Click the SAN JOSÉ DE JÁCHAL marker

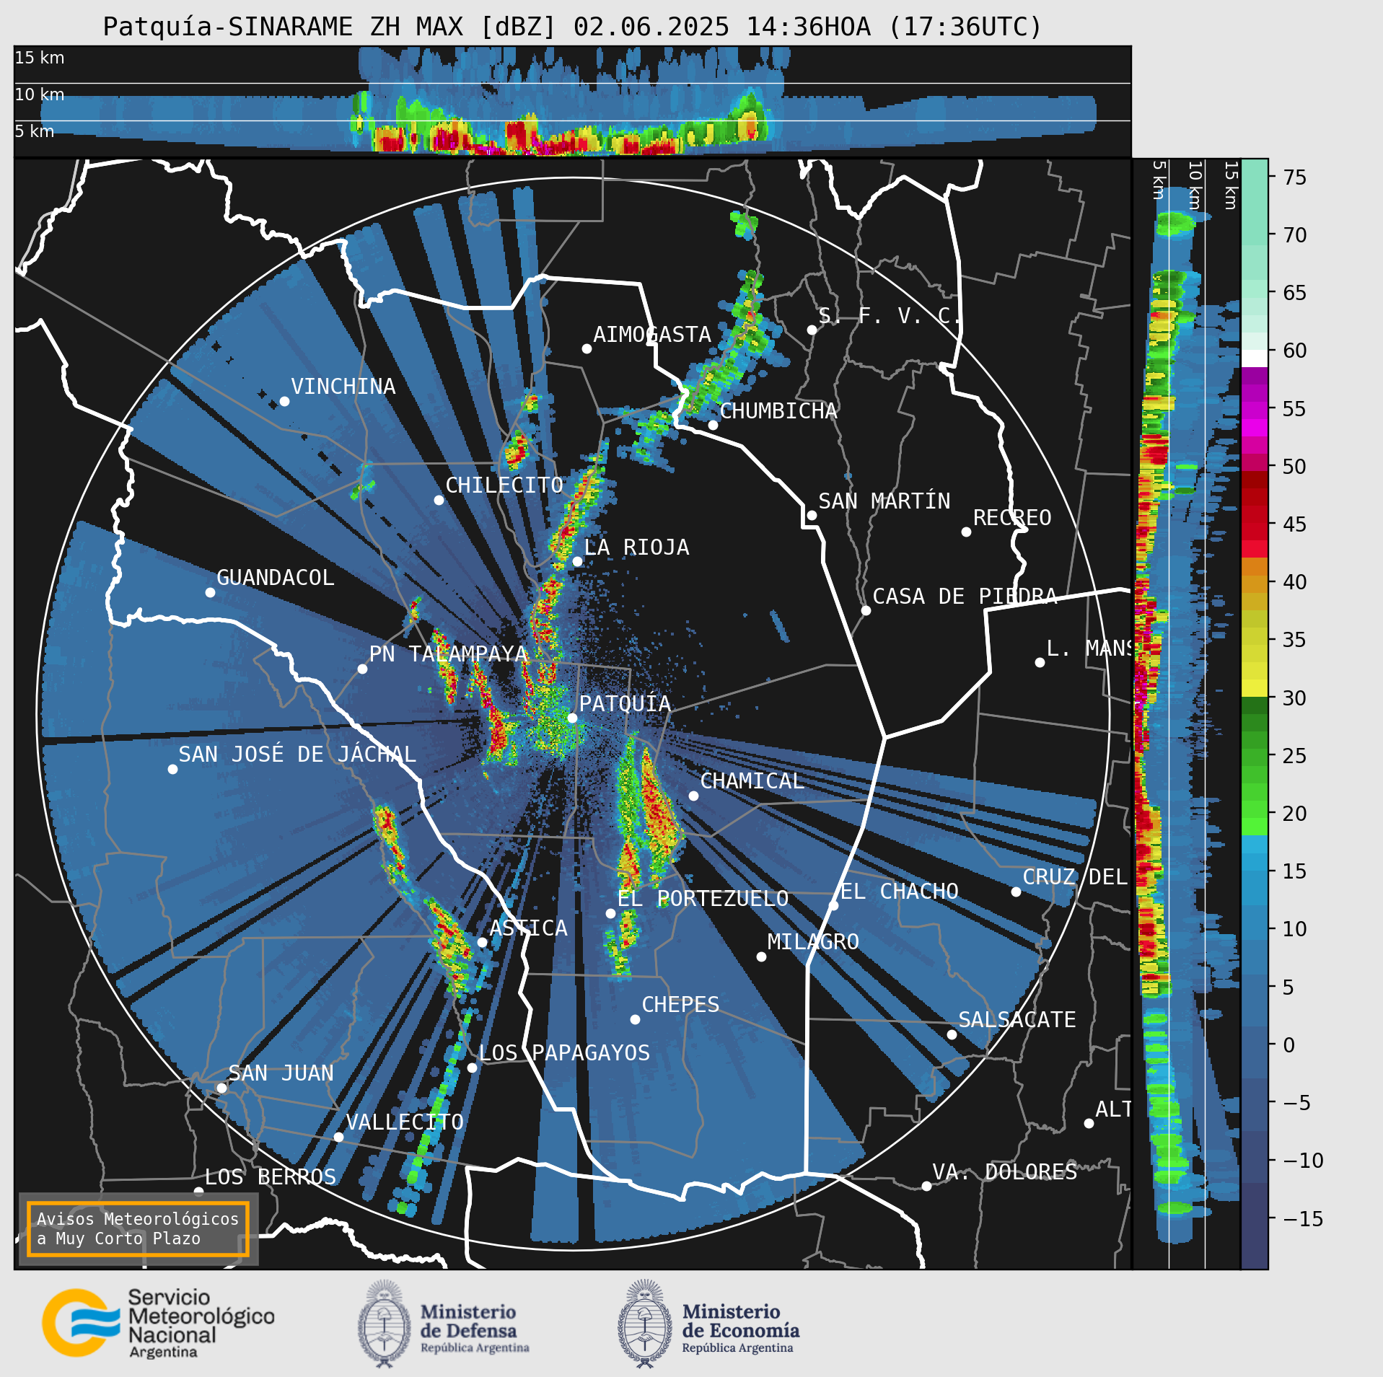[172, 769]
